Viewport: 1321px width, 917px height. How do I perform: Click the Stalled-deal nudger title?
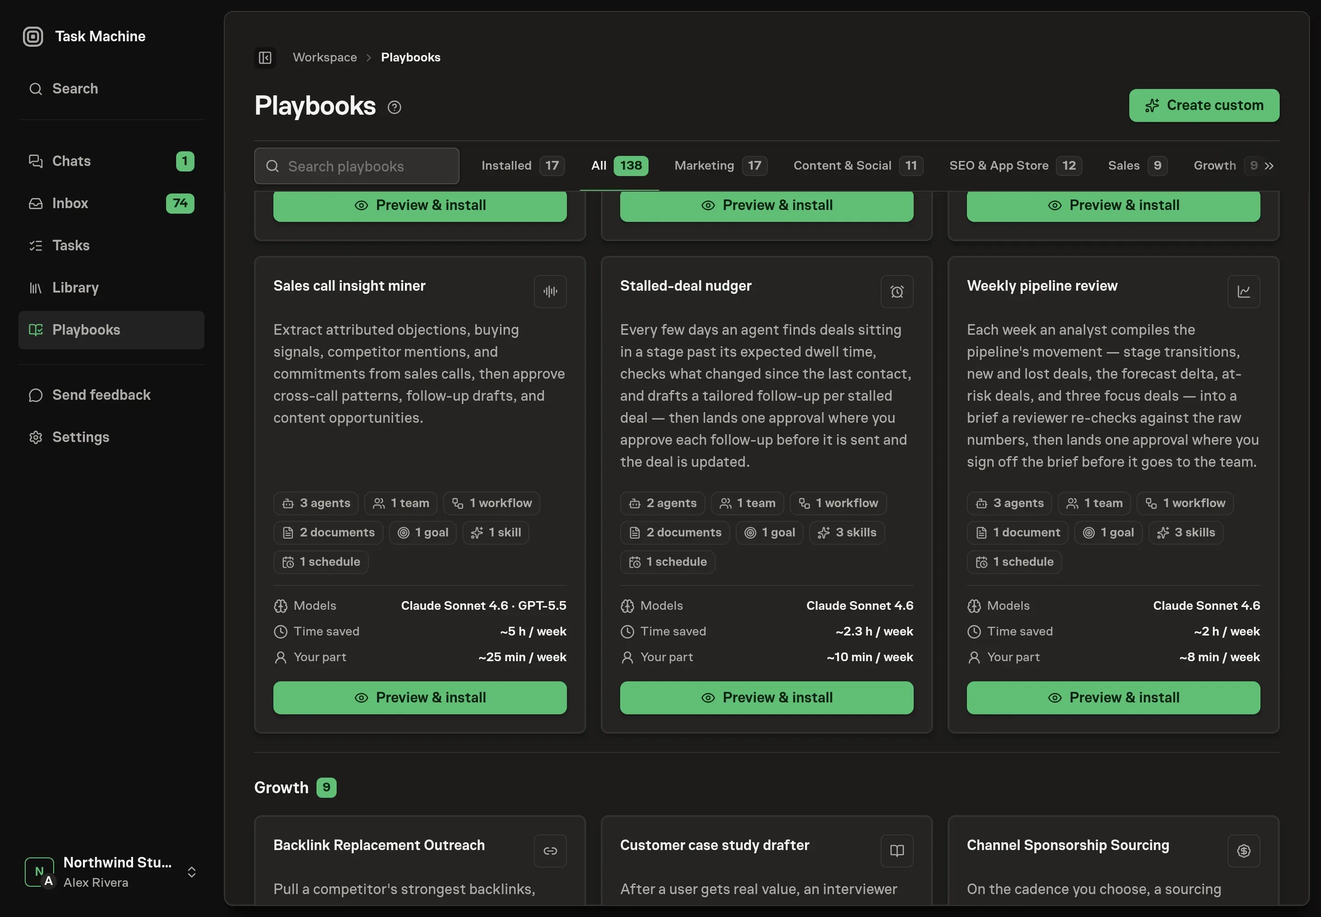tap(686, 286)
